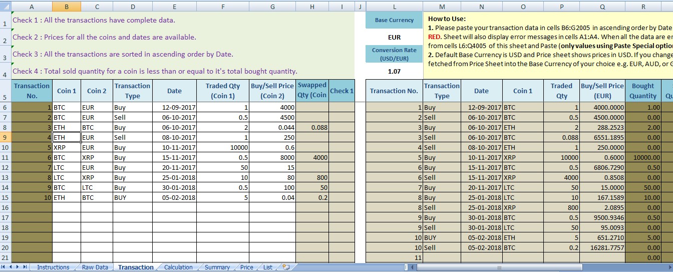
Task: Click next sheet tab scroll arrow
Action: (x=18, y=267)
